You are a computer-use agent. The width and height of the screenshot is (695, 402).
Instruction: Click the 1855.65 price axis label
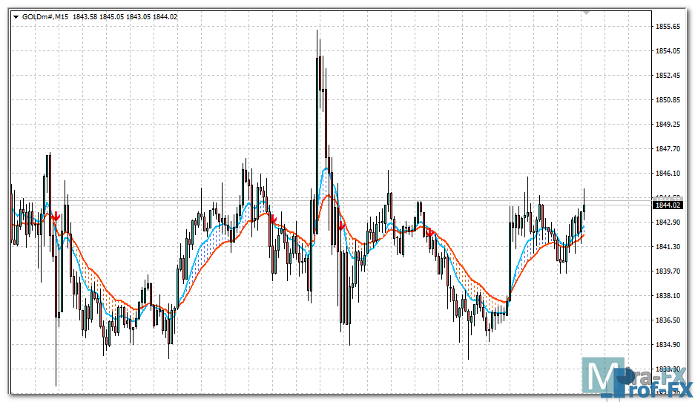(668, 27)
